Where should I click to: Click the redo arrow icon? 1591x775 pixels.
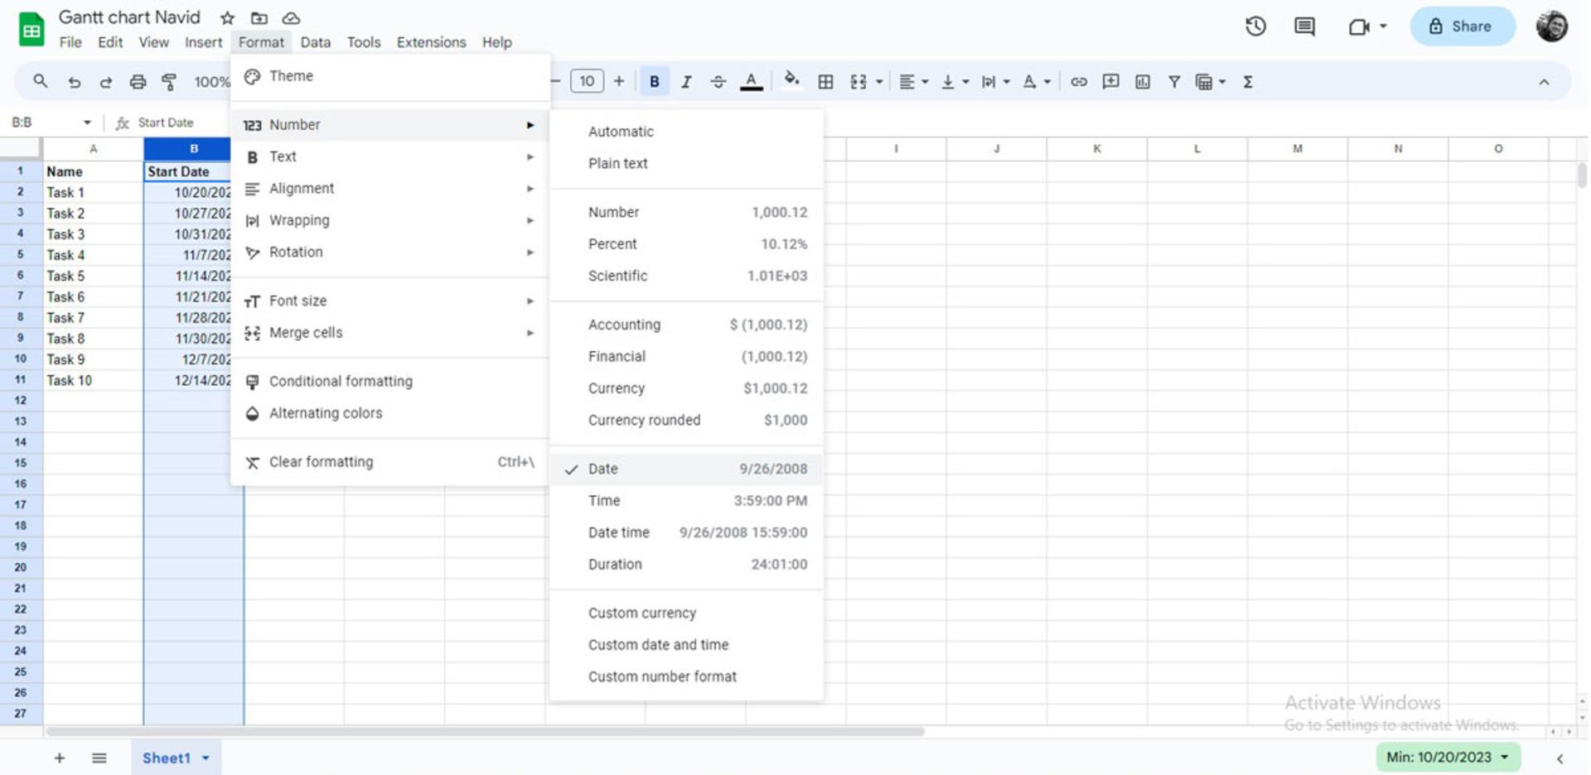[105, 82]
